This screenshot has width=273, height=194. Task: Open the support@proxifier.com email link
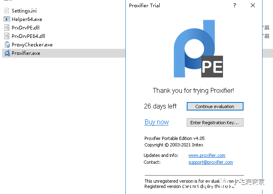pos(210,162)
